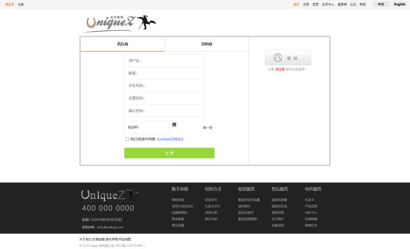Click 礼品卡支付 in footer

[x=213, y=206]
